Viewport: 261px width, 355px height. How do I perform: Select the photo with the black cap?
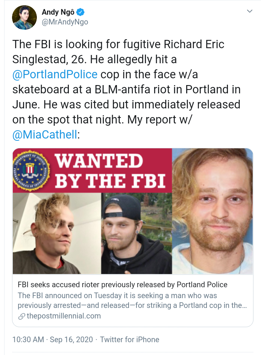(x=137, y=233)
